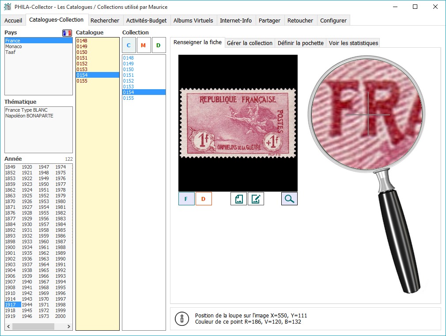The width and height of the screenshot is (446, 336).
Task: Switch to the Configurer tab
Action: 333,20
